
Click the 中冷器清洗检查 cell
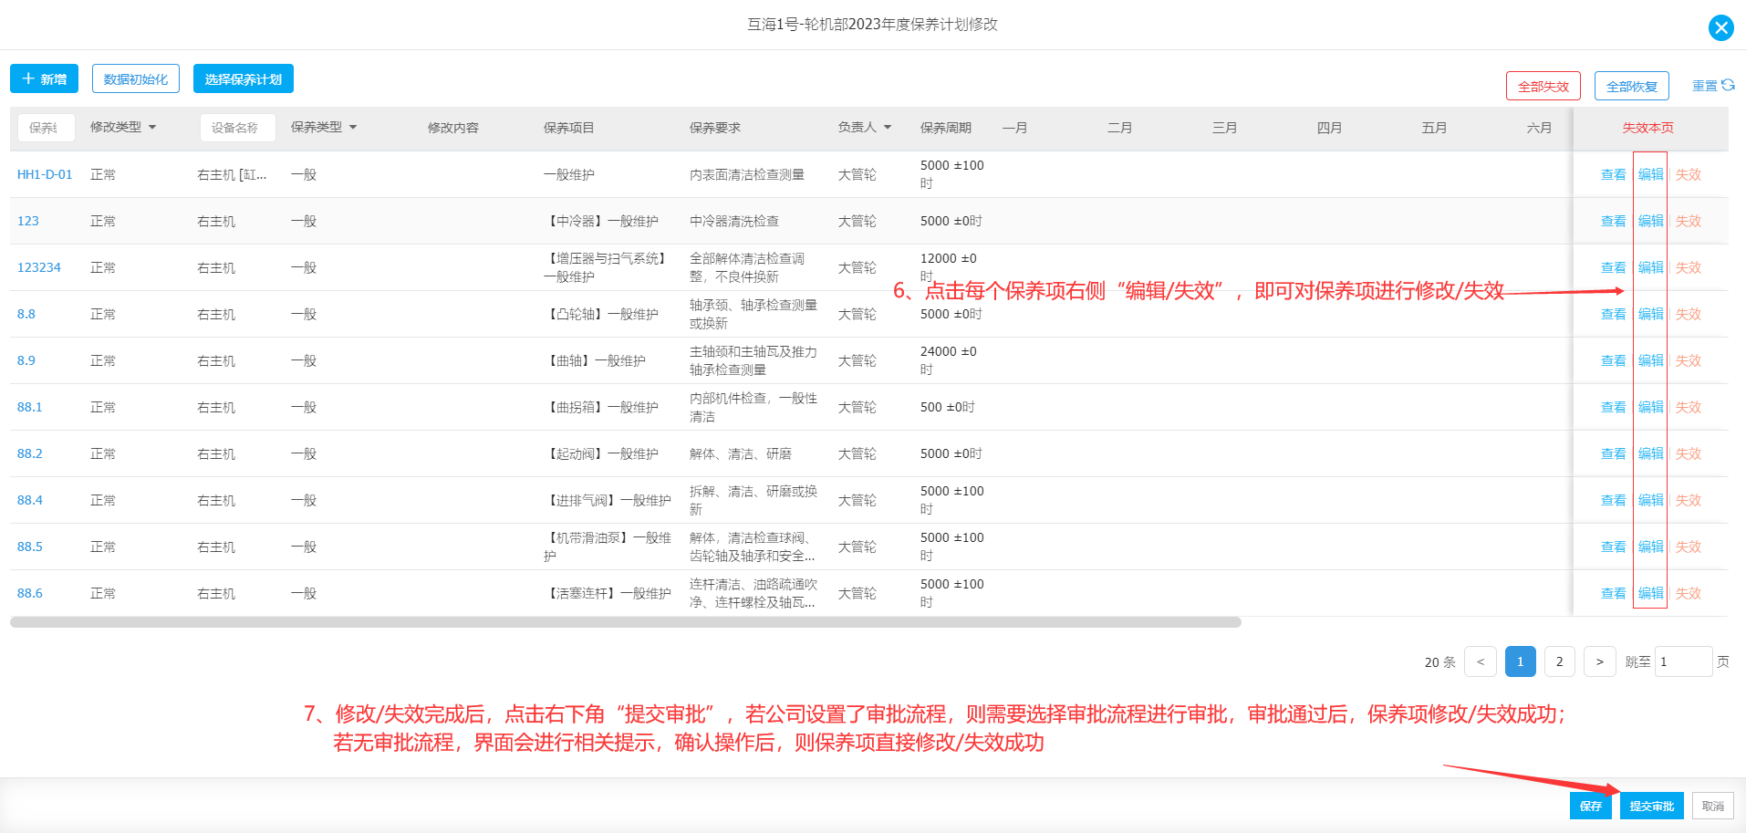(734, 221)
